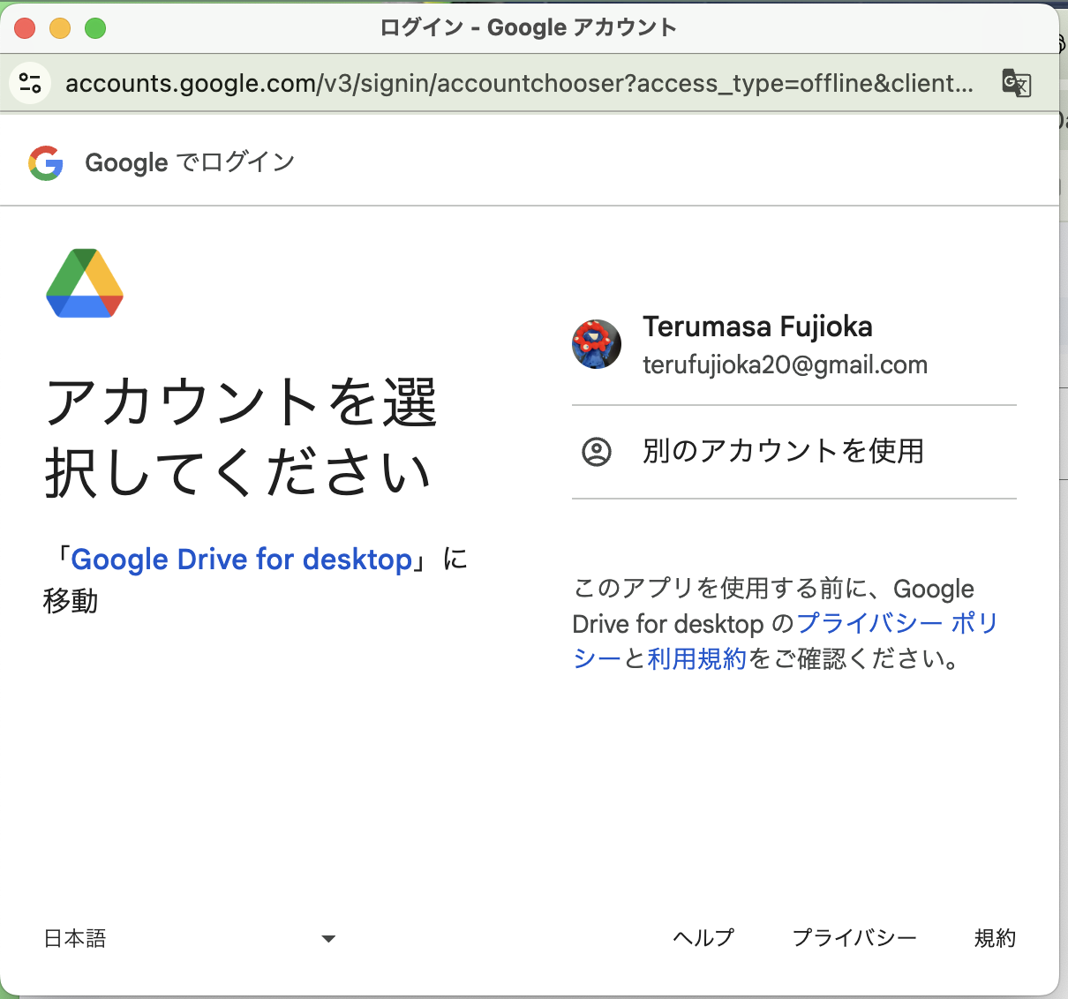Open the 日本語 language selector dropdown

pyautogui.click(x=74, y=938)
